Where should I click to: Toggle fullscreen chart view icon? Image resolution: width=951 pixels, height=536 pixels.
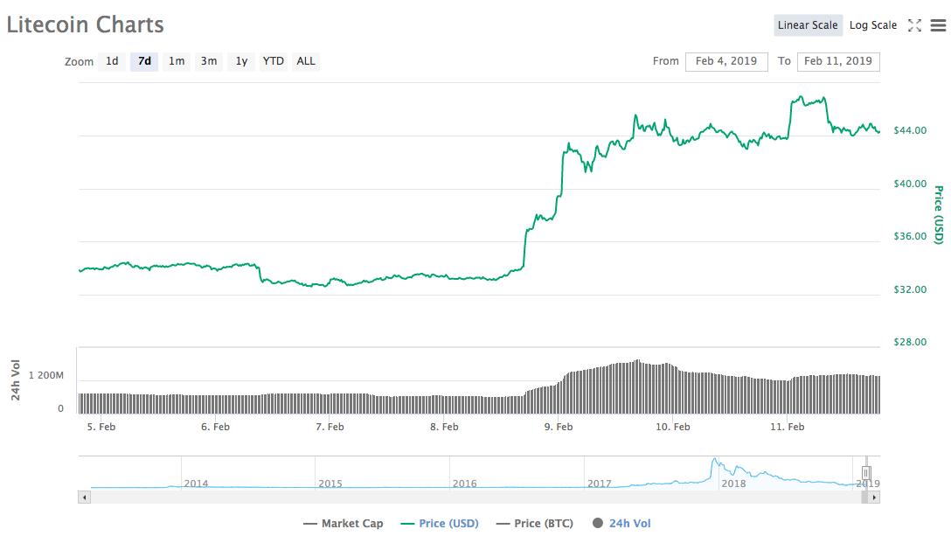point(914,25)
